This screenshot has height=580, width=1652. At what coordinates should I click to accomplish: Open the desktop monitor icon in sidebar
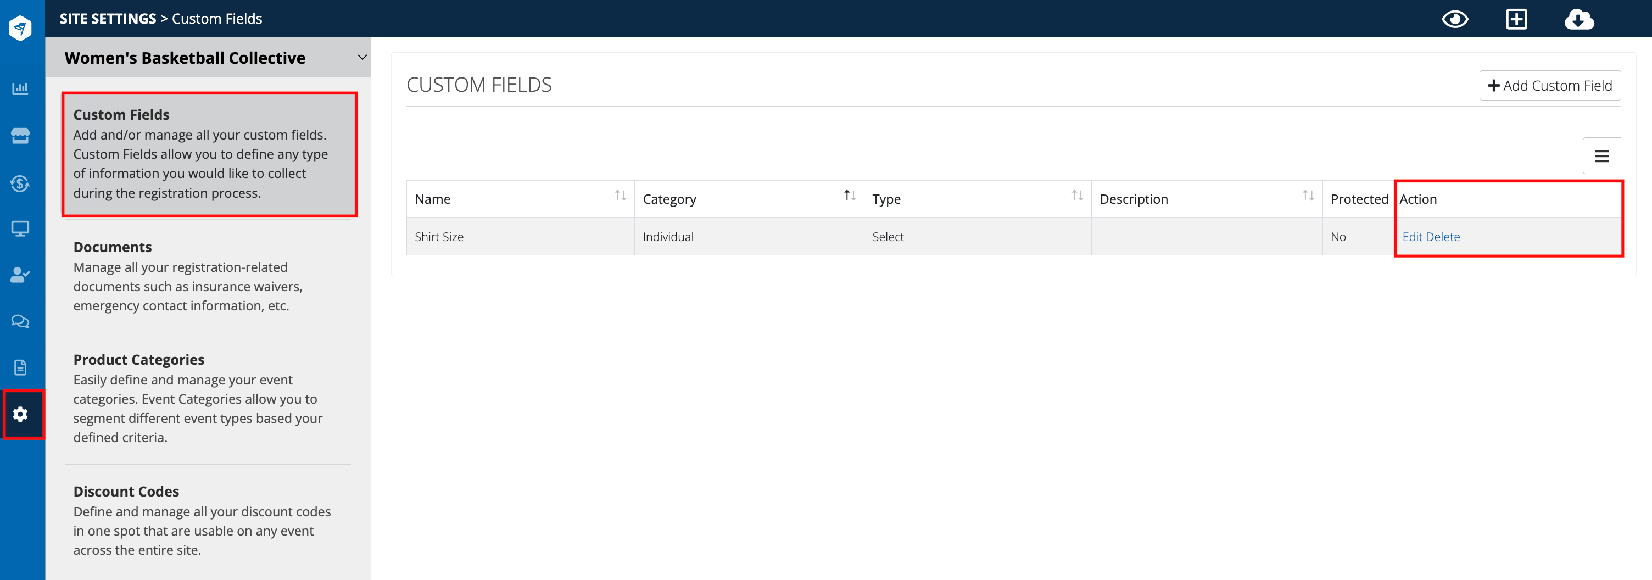pyautogui.click(x=20, y=229)
